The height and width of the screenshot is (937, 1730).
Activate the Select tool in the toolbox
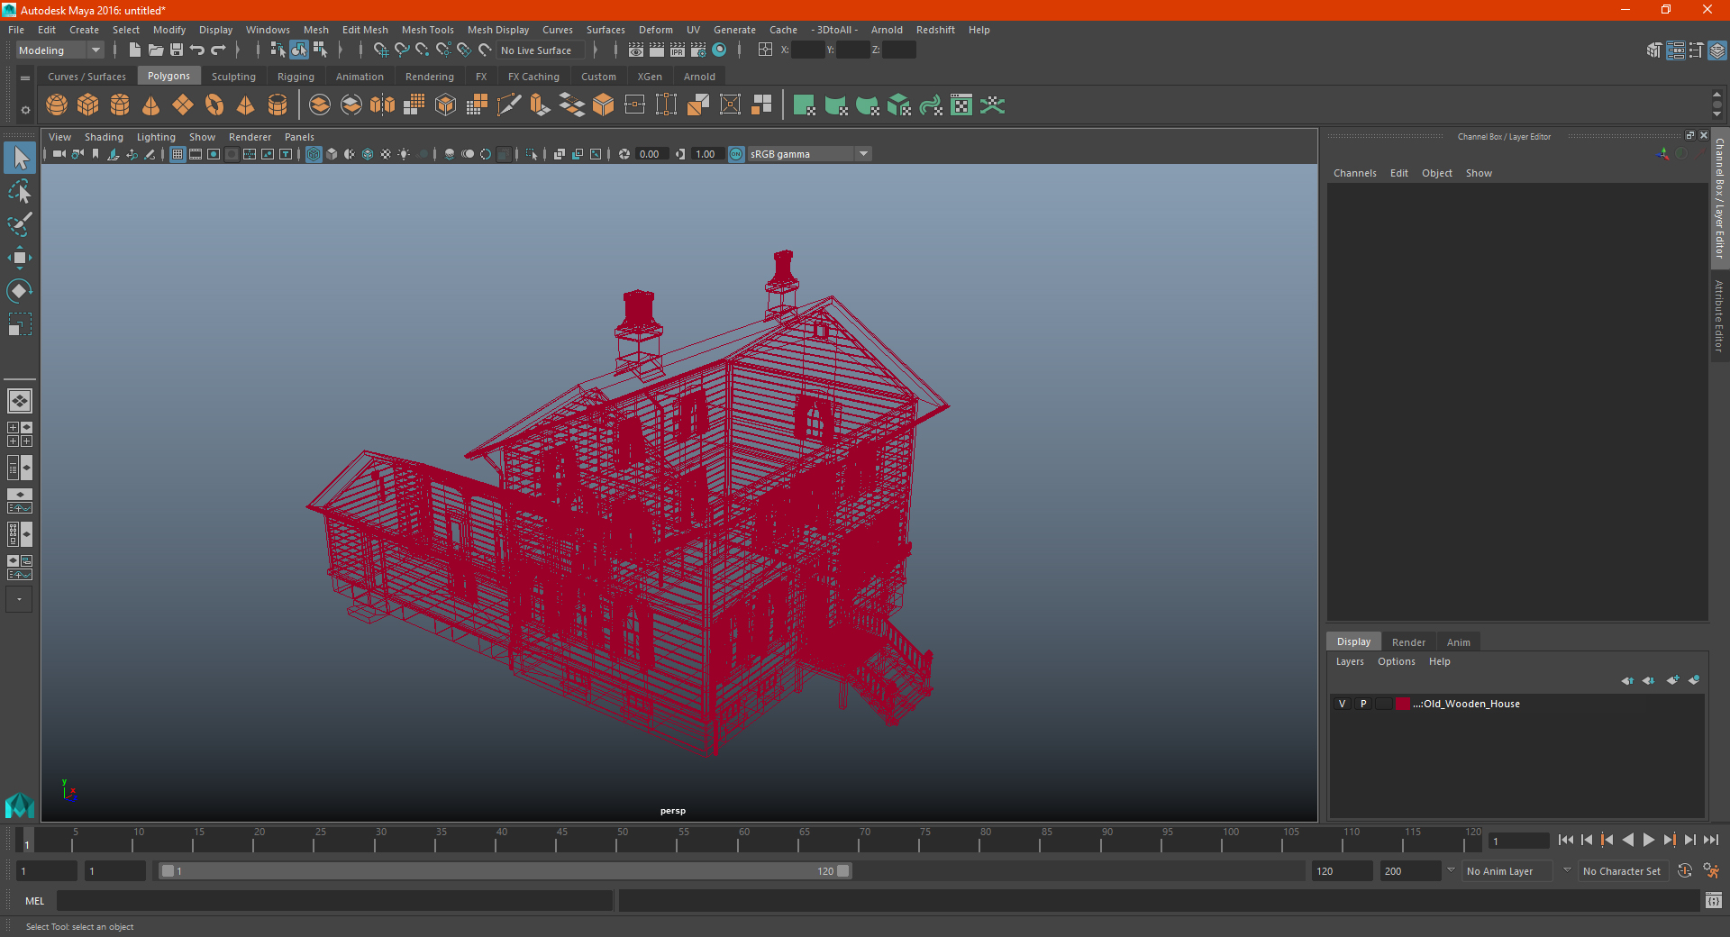point(20,159)
